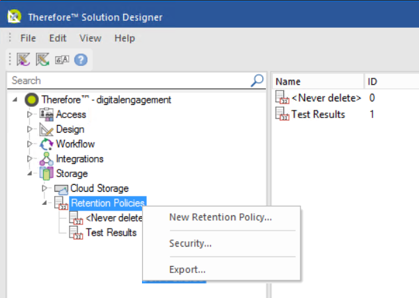Click the Therefore Solution Designer app logo

point(14,17)
